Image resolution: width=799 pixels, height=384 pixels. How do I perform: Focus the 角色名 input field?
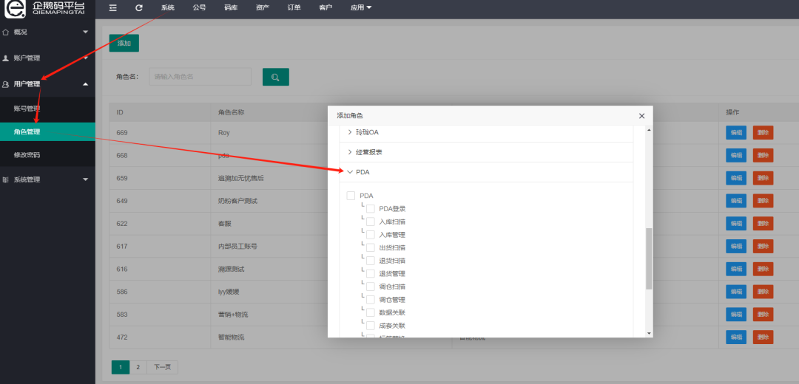(x=200, y=77)
